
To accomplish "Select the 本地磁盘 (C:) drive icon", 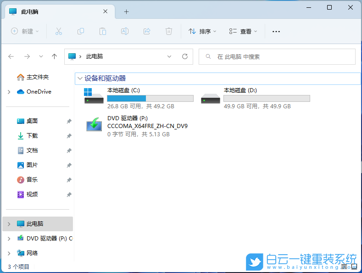I will click(94, 95).
